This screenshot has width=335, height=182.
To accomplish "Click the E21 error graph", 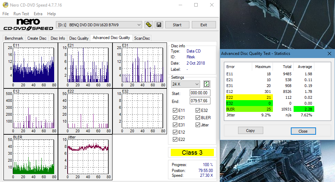I will tap(85, 65).
